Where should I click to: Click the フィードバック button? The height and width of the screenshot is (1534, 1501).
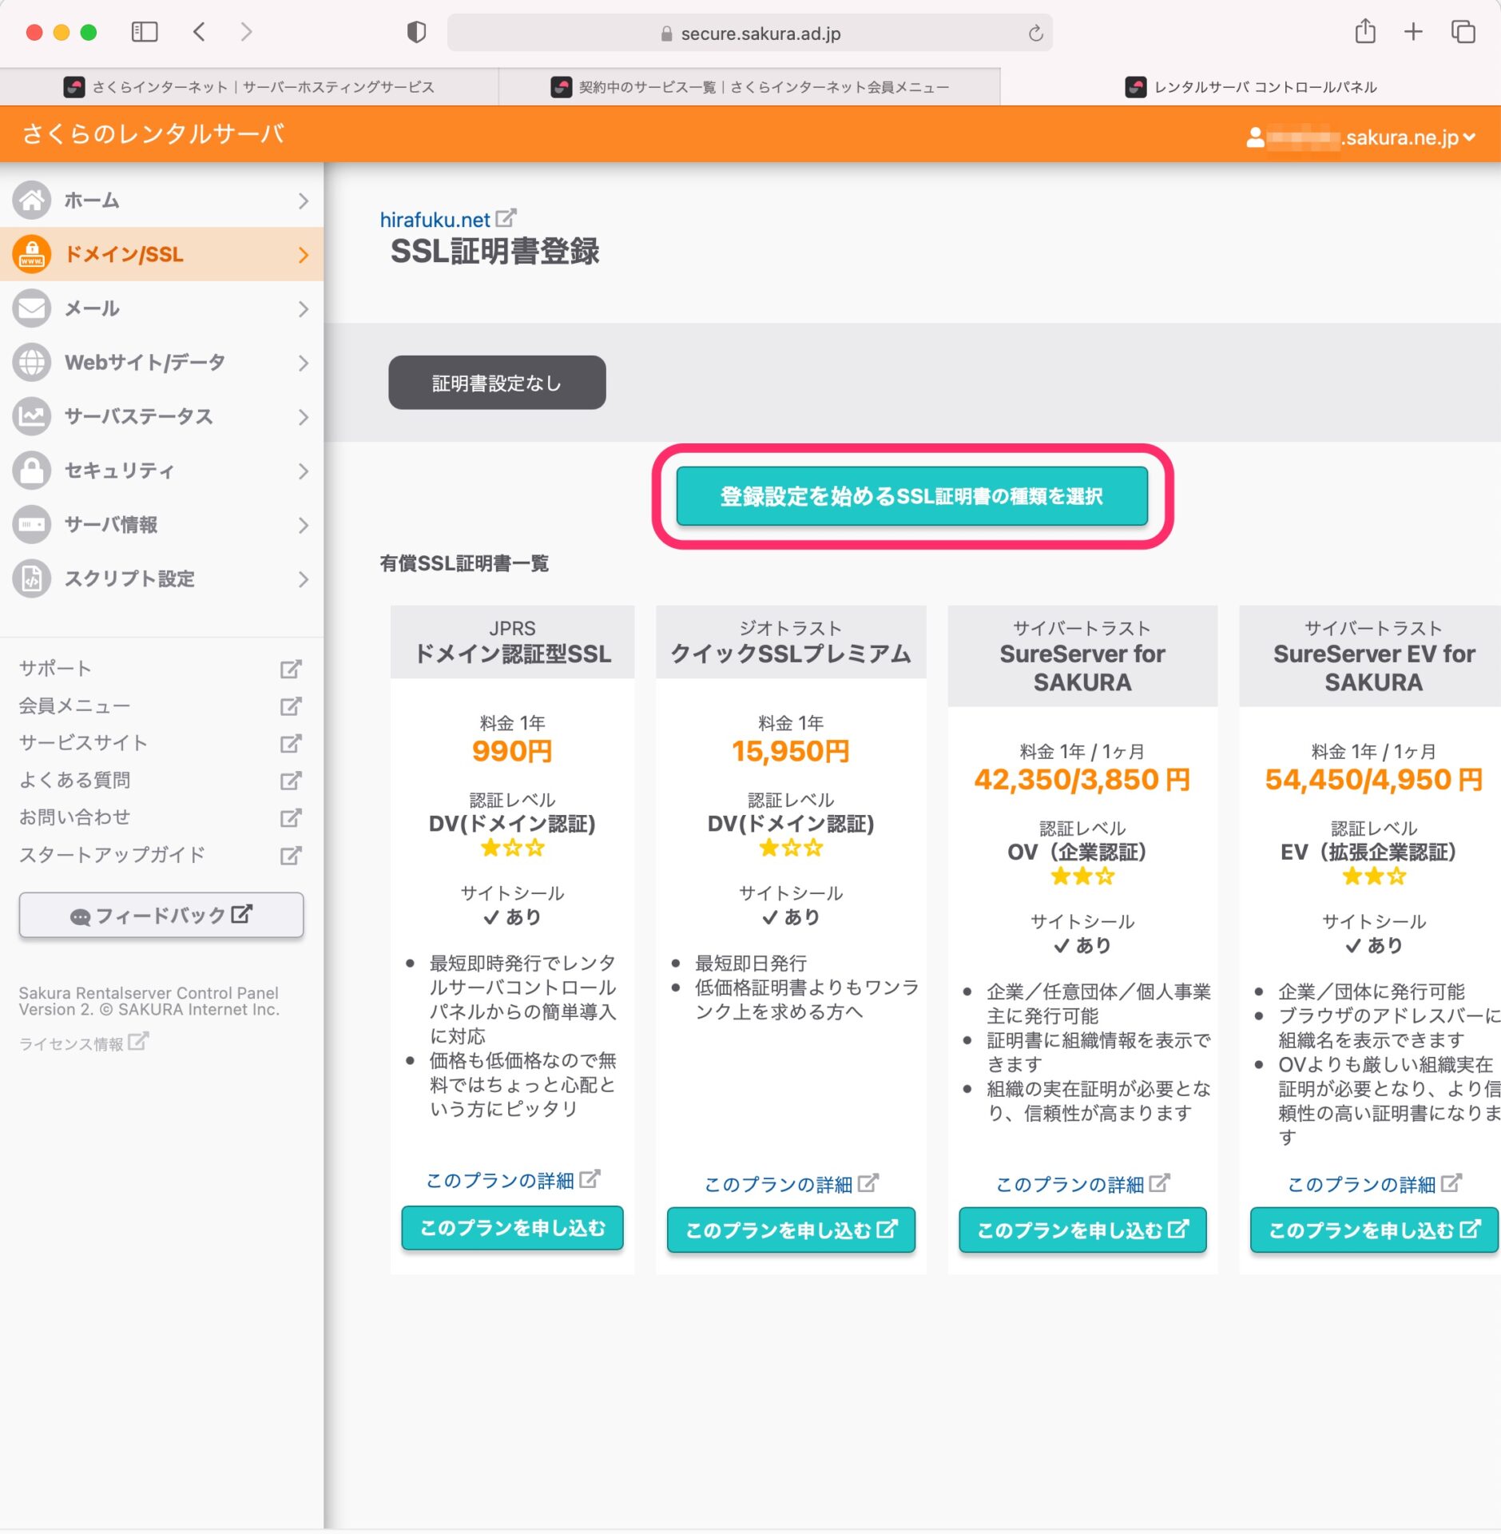point(161,916)
